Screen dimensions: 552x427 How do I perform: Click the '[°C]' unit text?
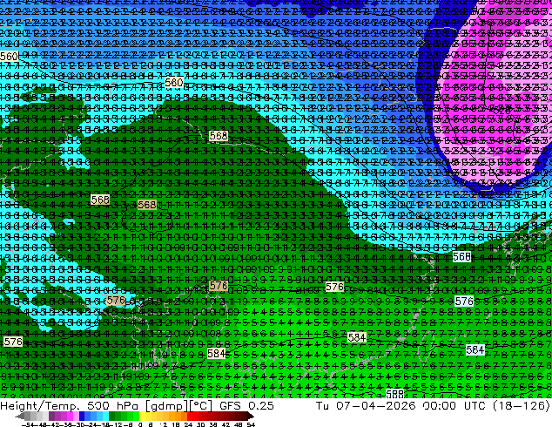pos(201,406)
